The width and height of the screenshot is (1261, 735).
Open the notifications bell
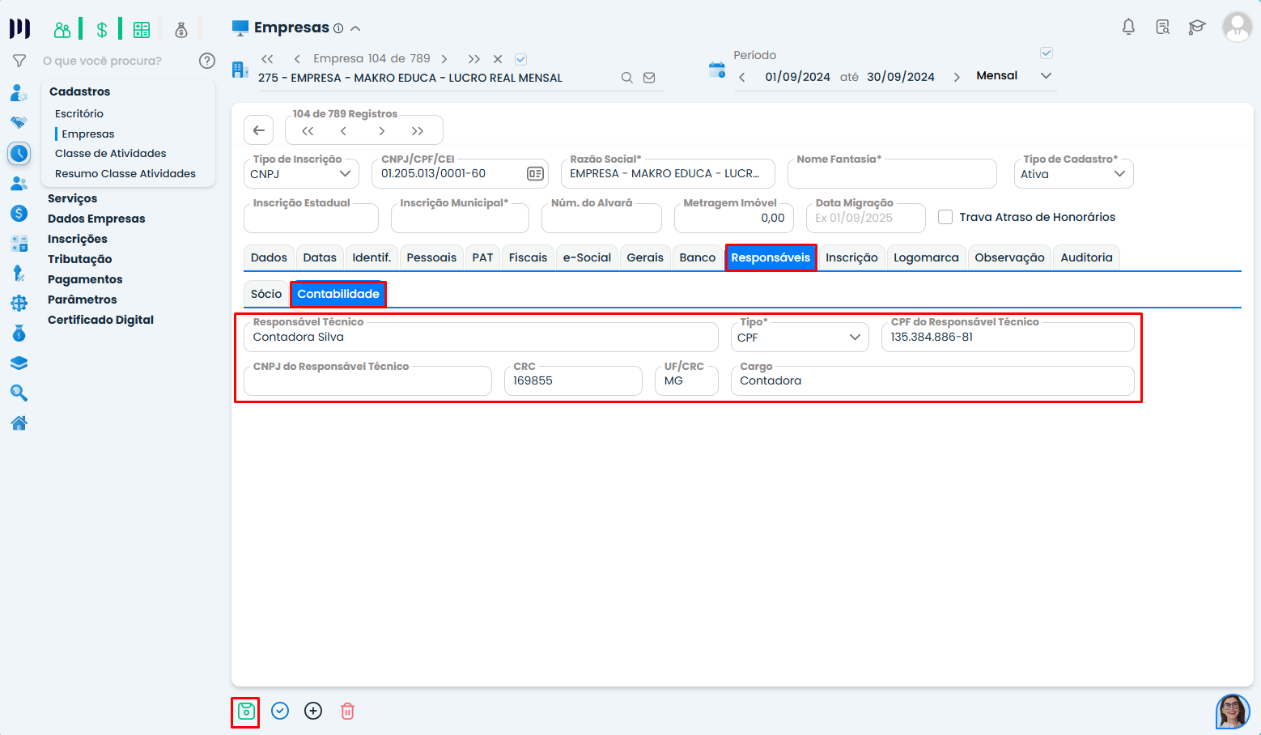[1128, 27]
